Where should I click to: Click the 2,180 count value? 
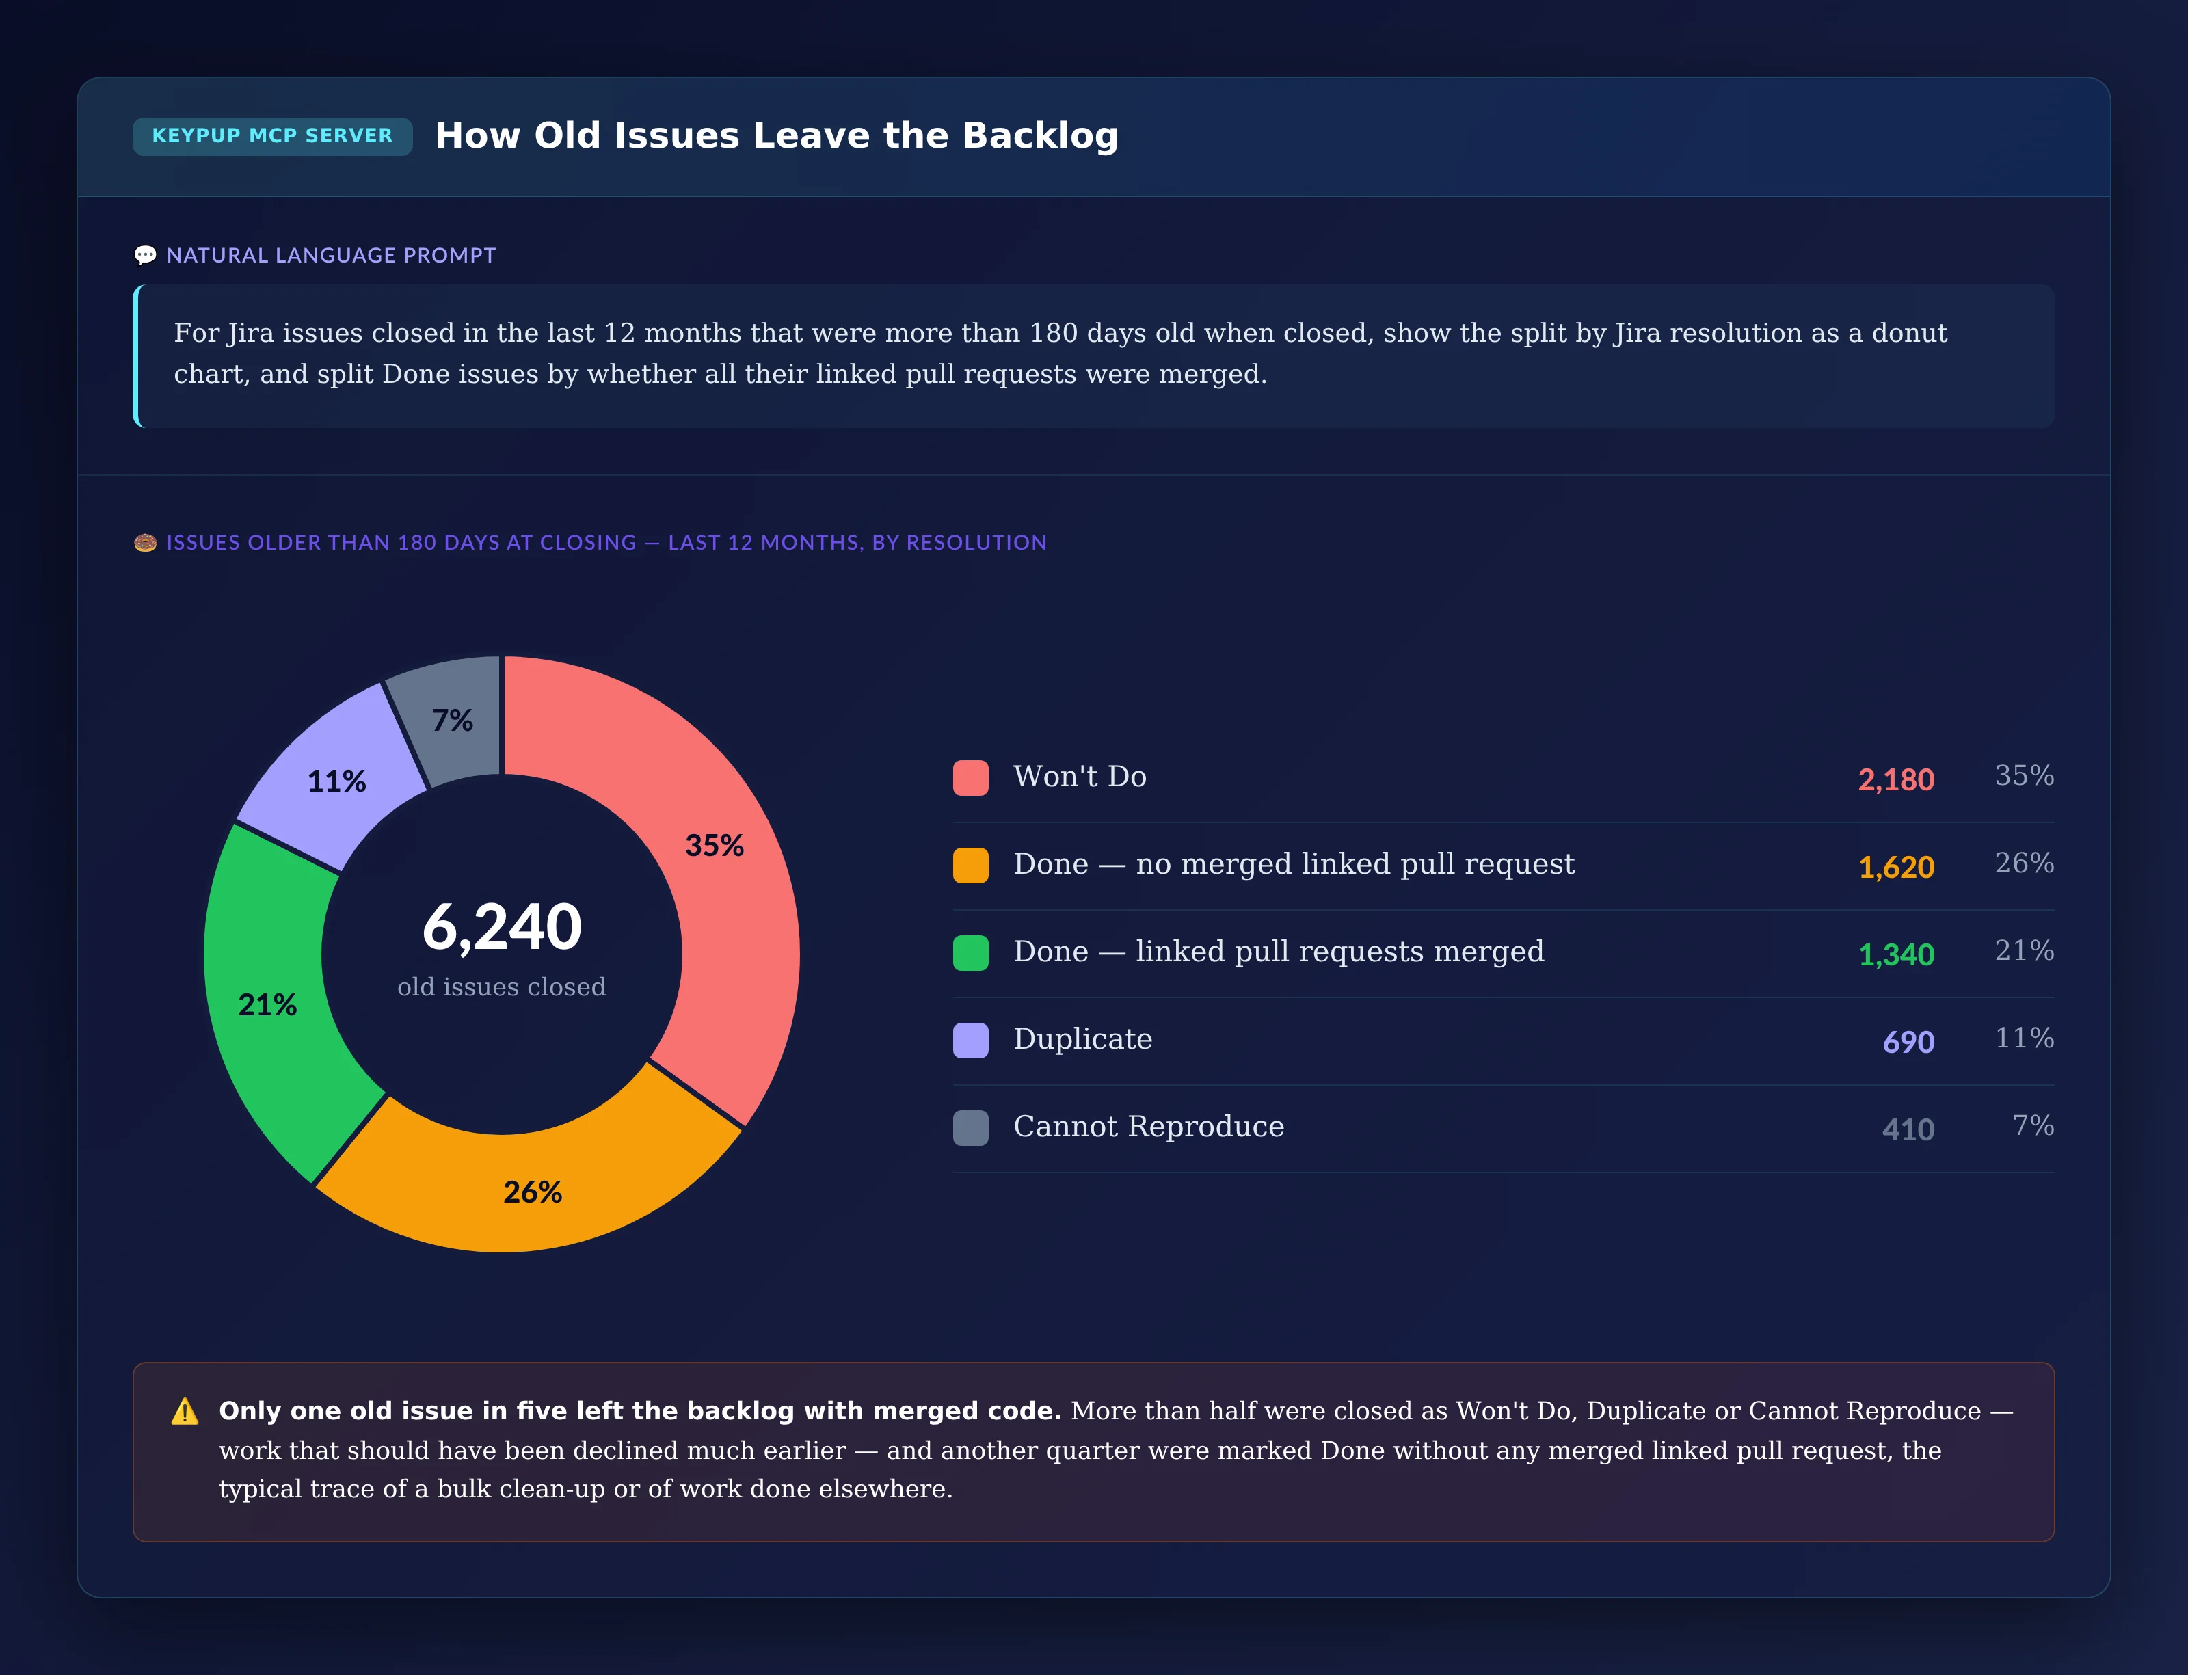[x=1896, y=779]
